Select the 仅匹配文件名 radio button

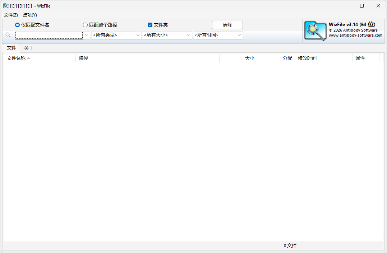tap(17, 25)
